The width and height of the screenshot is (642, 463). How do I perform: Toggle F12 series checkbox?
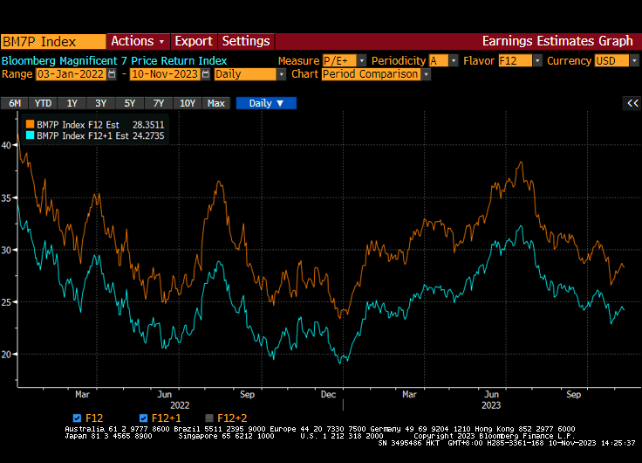(77, 418)
